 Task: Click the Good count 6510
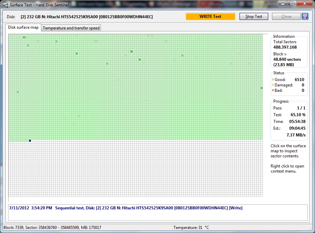click(299, 80)
